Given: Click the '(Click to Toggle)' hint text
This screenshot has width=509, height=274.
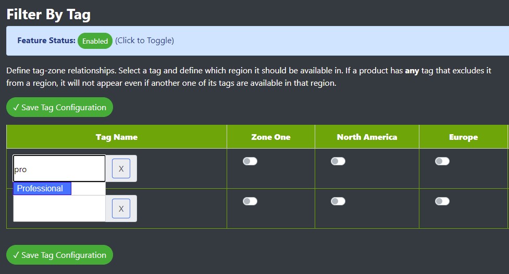Looking at the screenshot, I should pos(144,41).
